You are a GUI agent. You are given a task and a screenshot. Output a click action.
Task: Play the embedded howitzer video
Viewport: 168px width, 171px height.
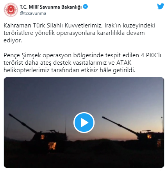coord(84,123)
